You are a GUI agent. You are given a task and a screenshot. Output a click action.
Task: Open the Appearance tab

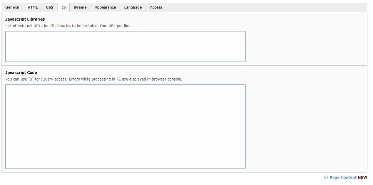tap(105, 7)
